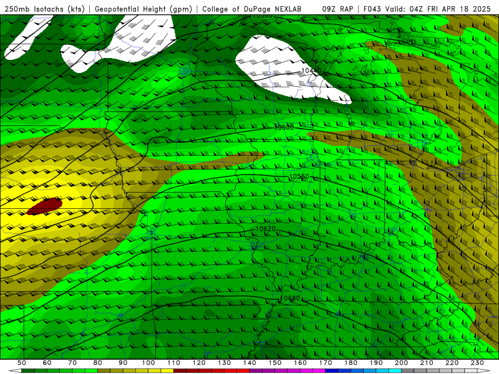This screenshot has height=374, width=499.
Task: Click the 'College of DuPage NEXLAB' header text
Action: click(251, 9)
